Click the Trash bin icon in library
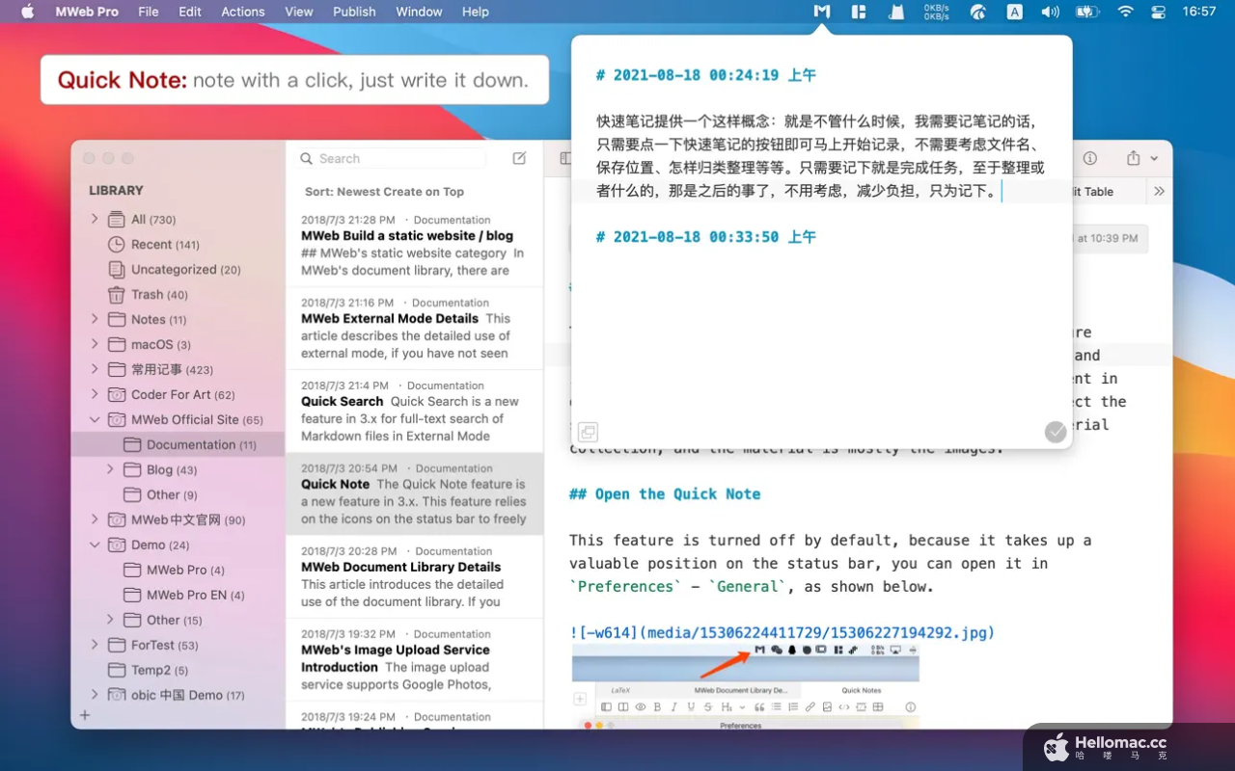Viewport: 1235px width, 771px height. click(116, 295)
